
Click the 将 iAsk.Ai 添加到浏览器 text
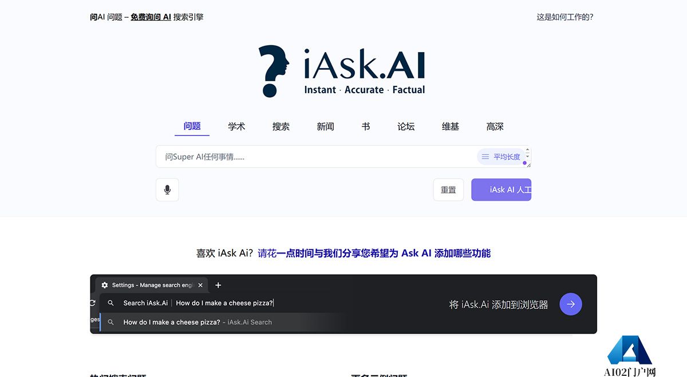pos(499,305)
